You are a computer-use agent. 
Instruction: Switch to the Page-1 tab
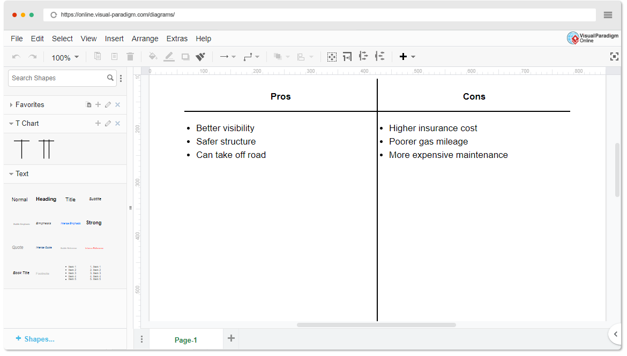click(186, 340)
